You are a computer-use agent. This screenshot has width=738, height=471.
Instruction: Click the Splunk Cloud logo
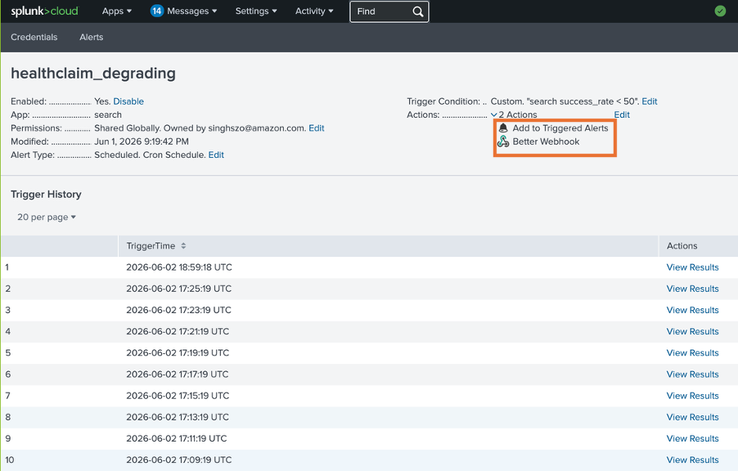[x=44, y=11]
